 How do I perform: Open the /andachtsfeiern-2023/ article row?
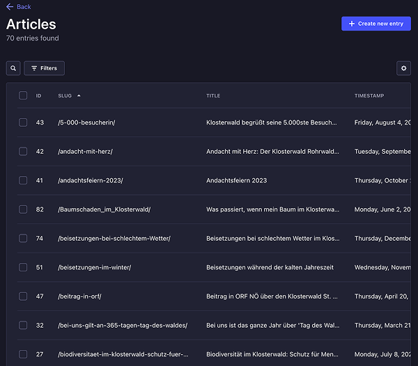click(90, 180)
